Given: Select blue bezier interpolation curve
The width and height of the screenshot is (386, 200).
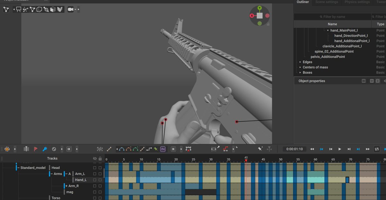Looking at the screenshot, I should click(x=122, y=149).
